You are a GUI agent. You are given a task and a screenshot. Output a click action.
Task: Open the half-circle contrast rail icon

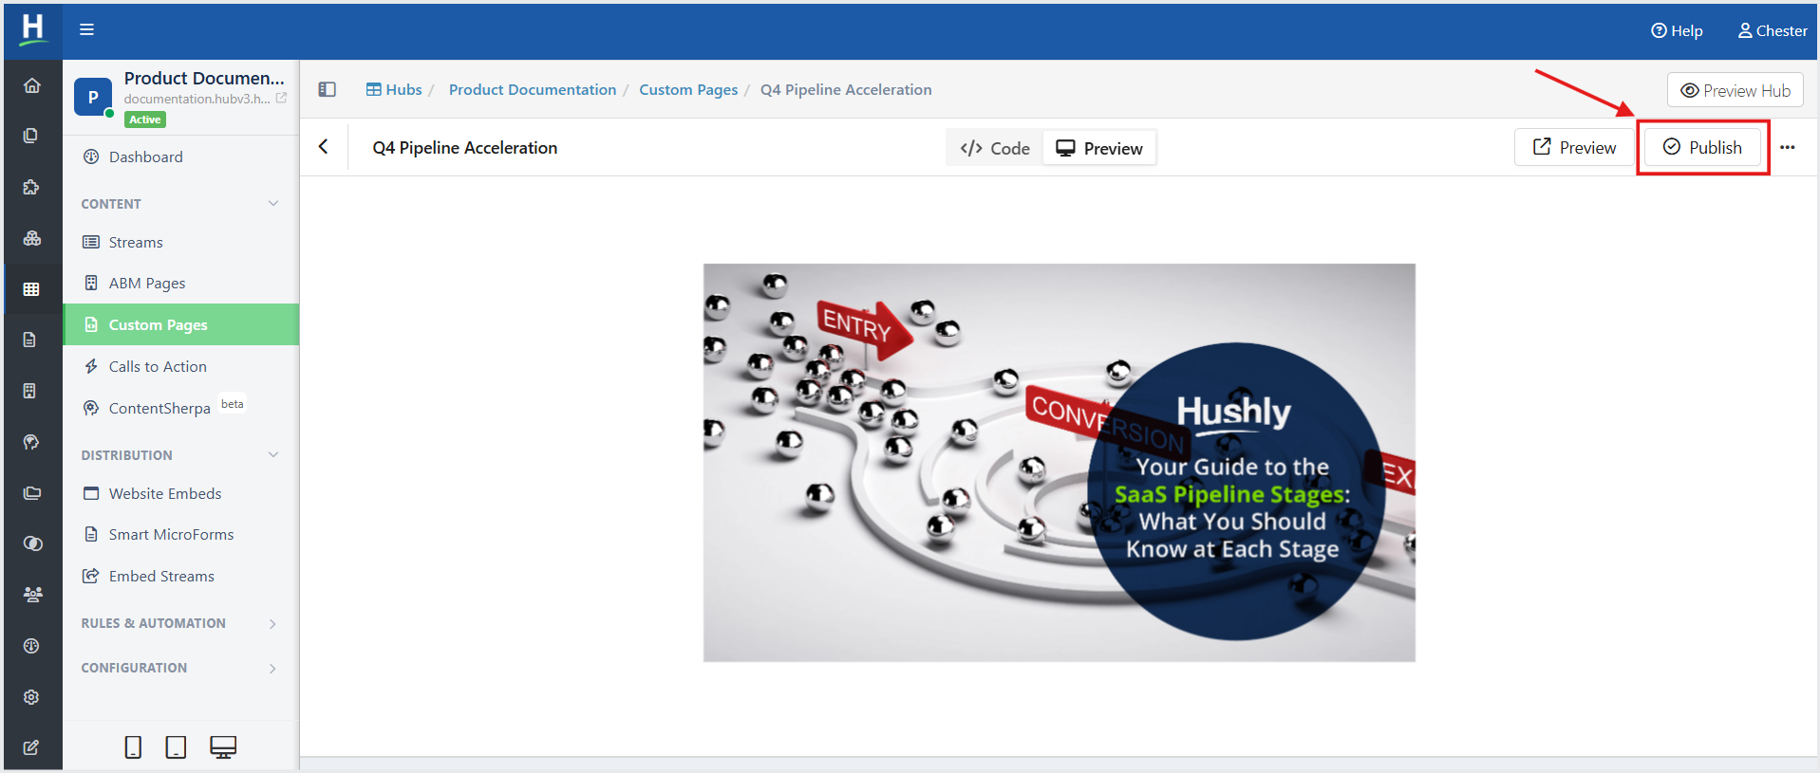pos(32,543)
